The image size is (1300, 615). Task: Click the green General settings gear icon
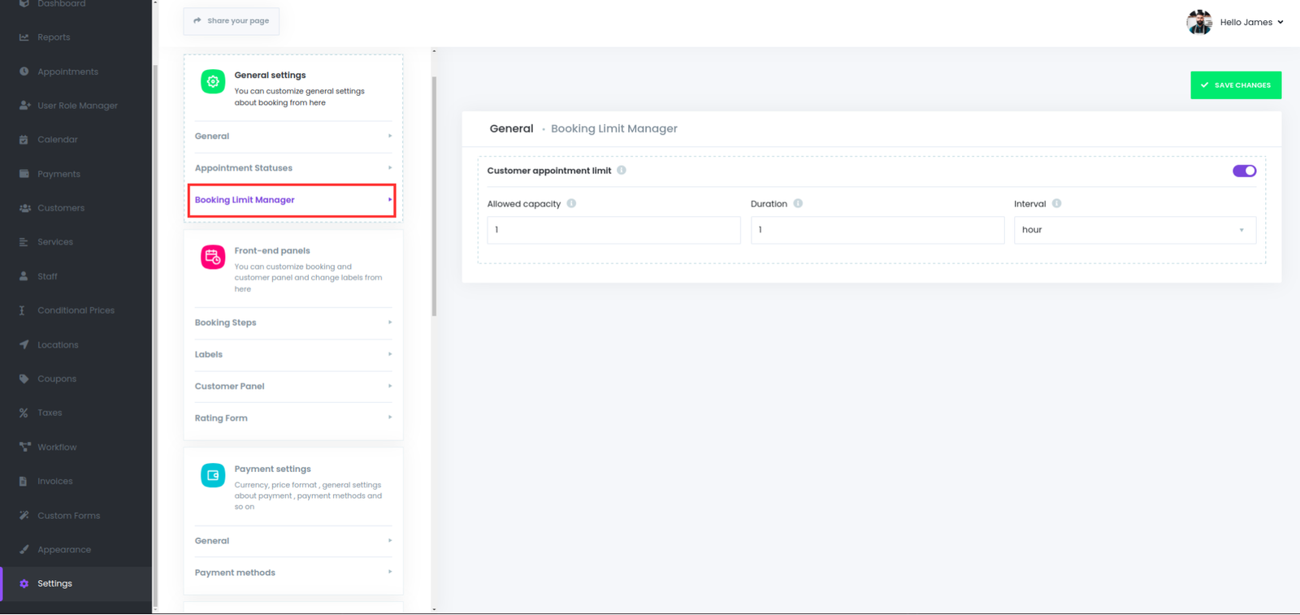(213, 81)
